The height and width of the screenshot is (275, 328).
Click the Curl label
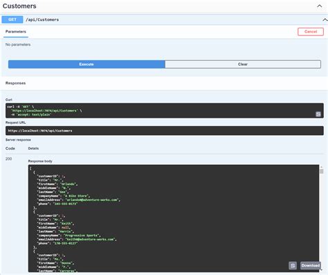click(x=9, y=100)
